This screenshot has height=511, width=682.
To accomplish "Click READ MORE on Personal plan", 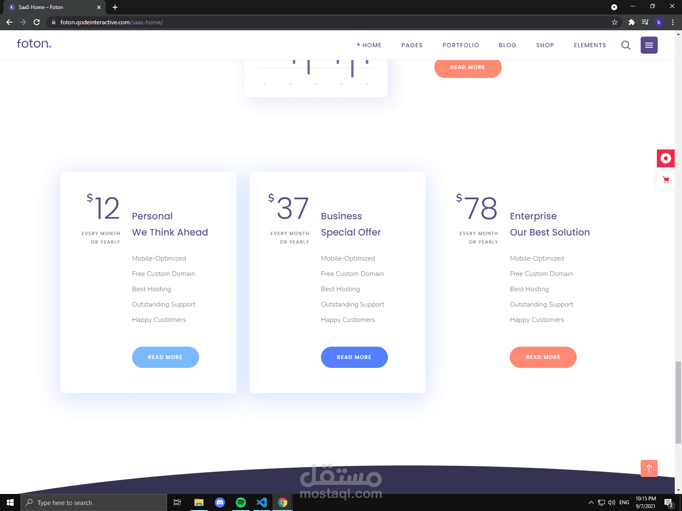I will [x=165, y=357].
